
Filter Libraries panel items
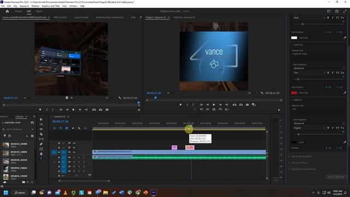(5, 136)
